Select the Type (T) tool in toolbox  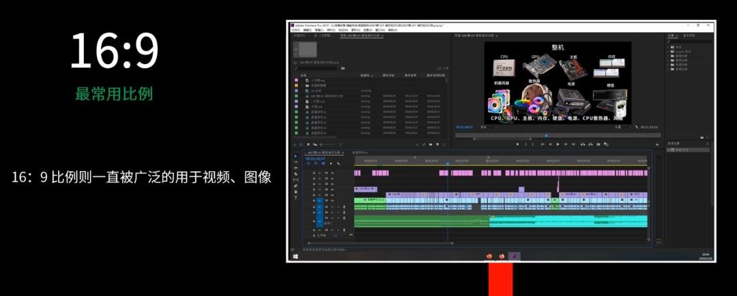[295, 198]
